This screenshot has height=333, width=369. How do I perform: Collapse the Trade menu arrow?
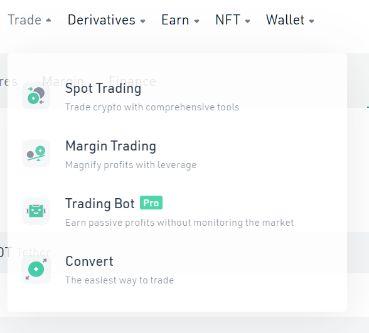(48, 20)
